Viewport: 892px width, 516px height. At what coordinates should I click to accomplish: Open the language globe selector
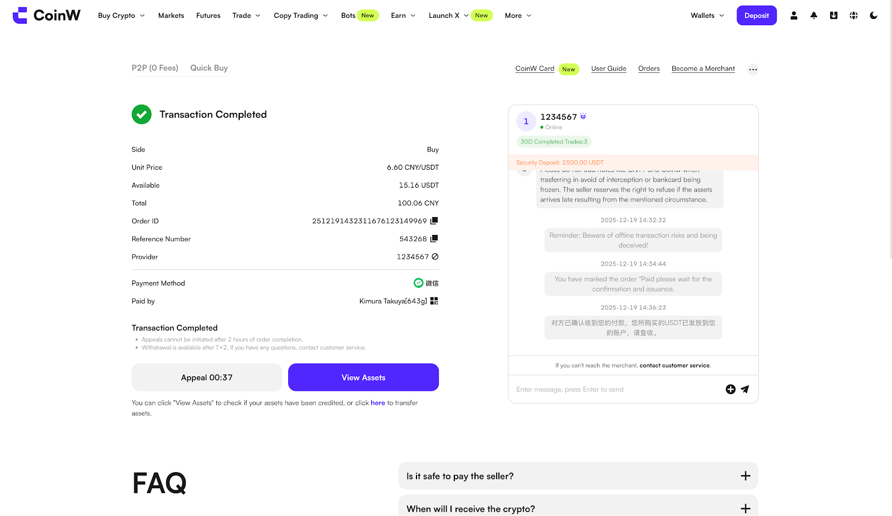(x=854, y=16)
